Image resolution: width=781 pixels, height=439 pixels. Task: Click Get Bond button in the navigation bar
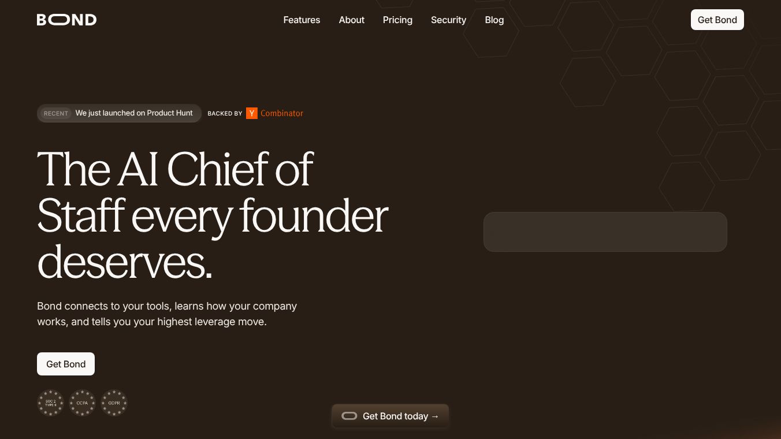(717, 20)
